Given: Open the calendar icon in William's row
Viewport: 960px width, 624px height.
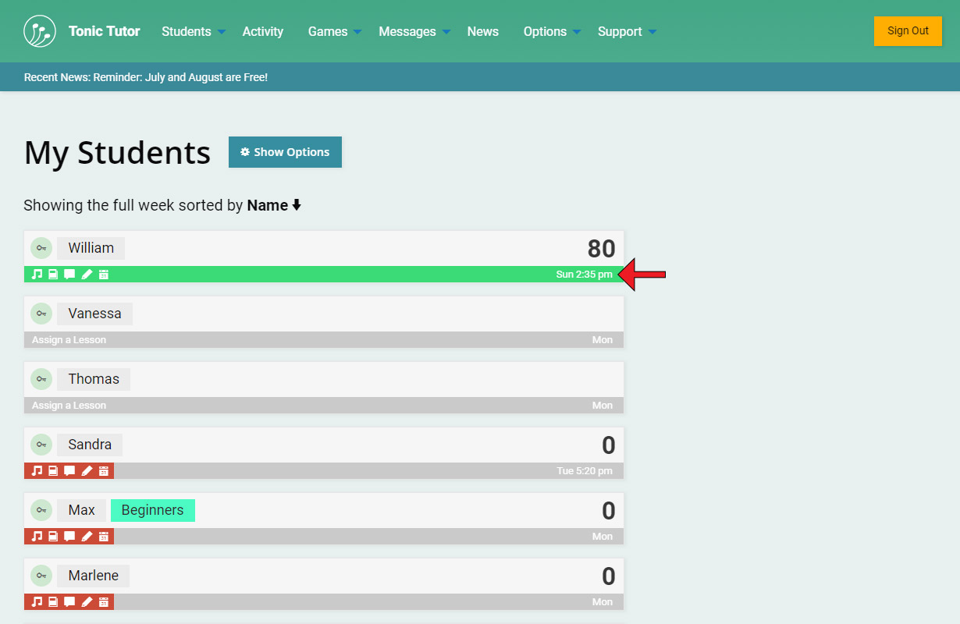Looking at the screenshot, I should click(x=104, y=275).
